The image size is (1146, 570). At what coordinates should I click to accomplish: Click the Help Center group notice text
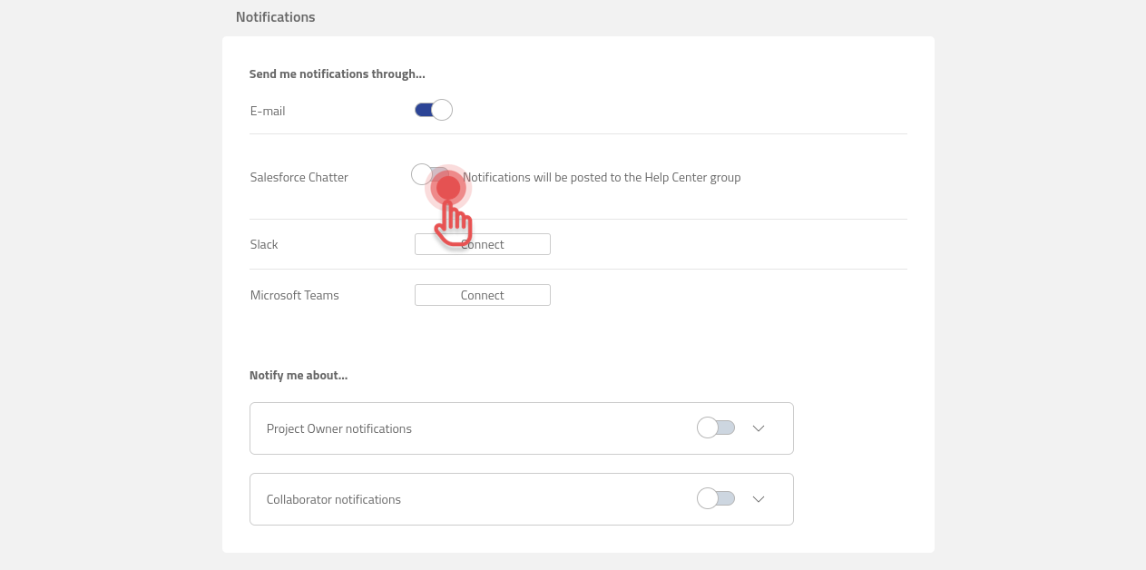[x=602, y=176]
